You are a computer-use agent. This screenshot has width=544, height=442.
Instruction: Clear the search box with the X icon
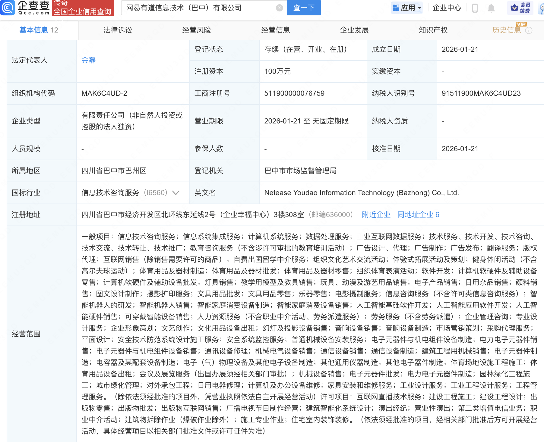click(280, 8)
